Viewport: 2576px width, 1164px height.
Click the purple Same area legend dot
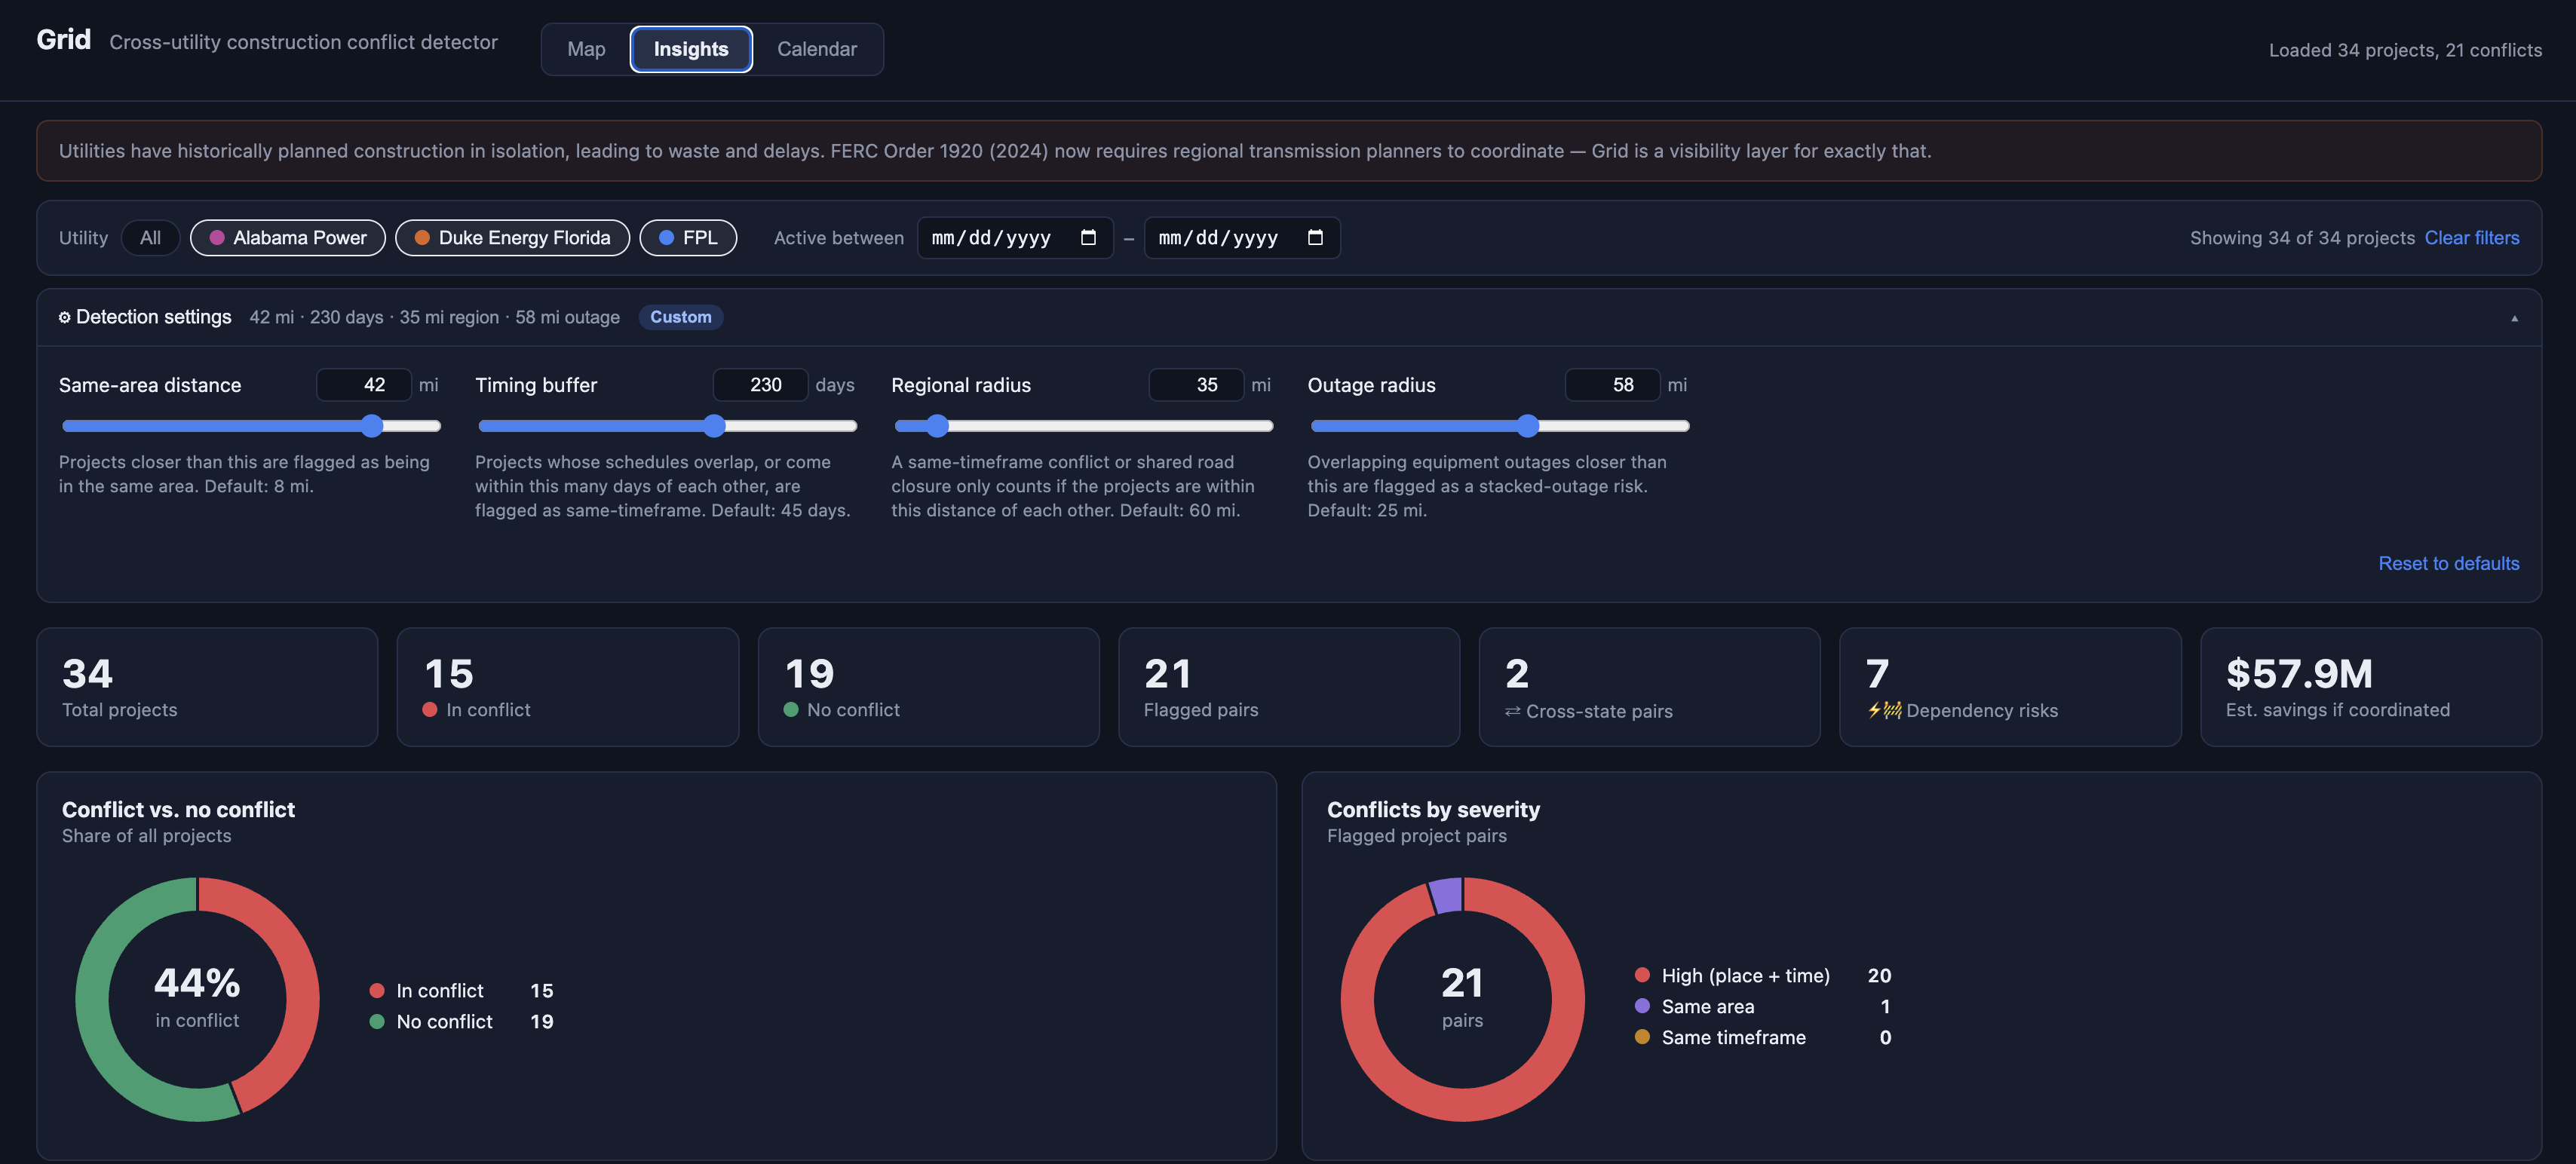tap(1642, 1006)
